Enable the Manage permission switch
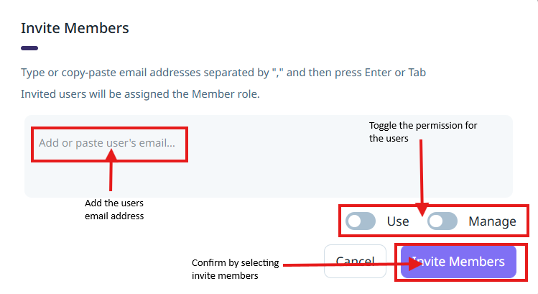The image size is (538, 294). coord(442,221)
